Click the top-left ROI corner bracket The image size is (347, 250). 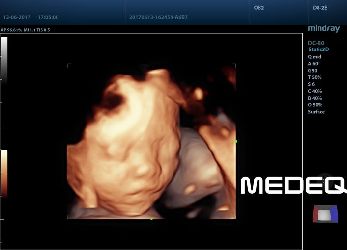tap(68, 65)
